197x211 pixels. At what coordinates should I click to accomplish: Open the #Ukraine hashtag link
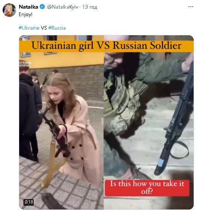[x=29, y=28]
